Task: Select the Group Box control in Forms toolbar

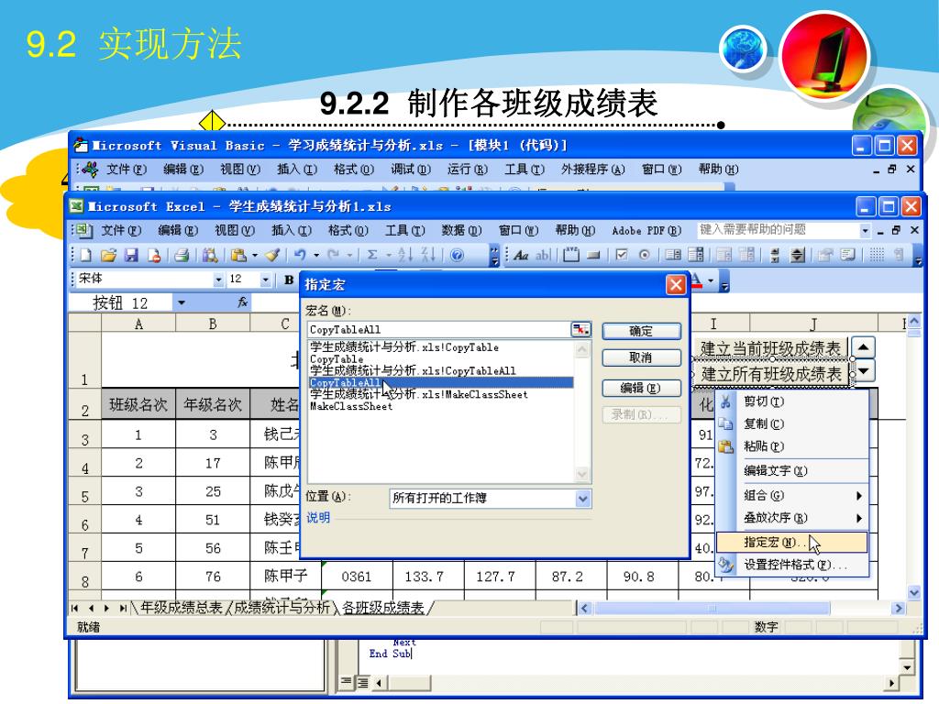Action: [x=571, y=256]
